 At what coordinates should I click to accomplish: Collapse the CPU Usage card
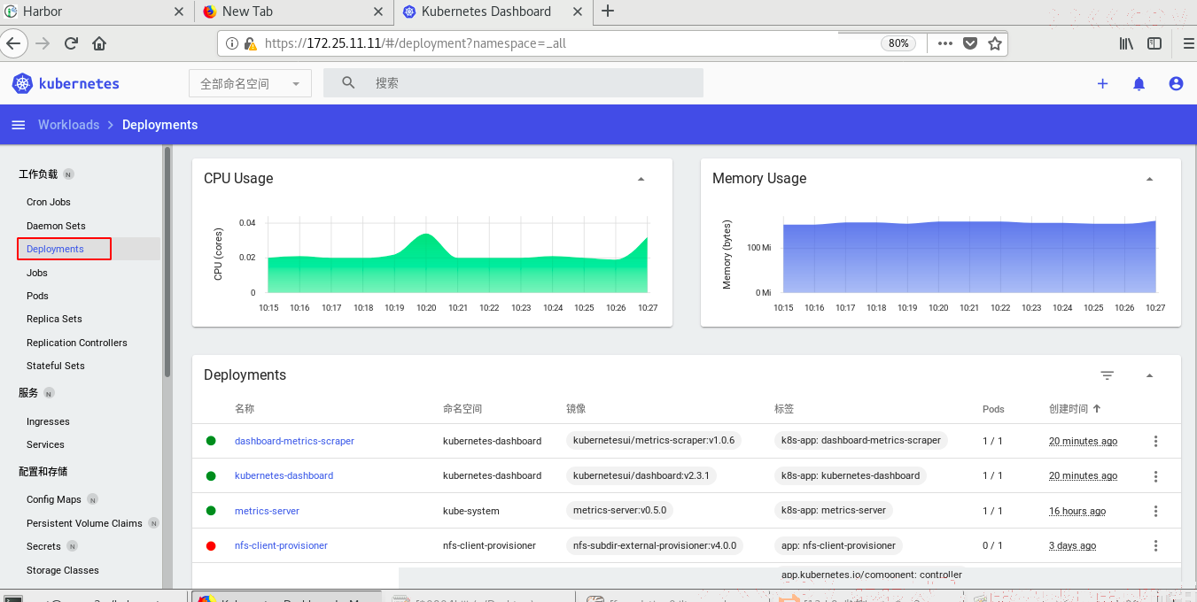click(x=641, y=179)
